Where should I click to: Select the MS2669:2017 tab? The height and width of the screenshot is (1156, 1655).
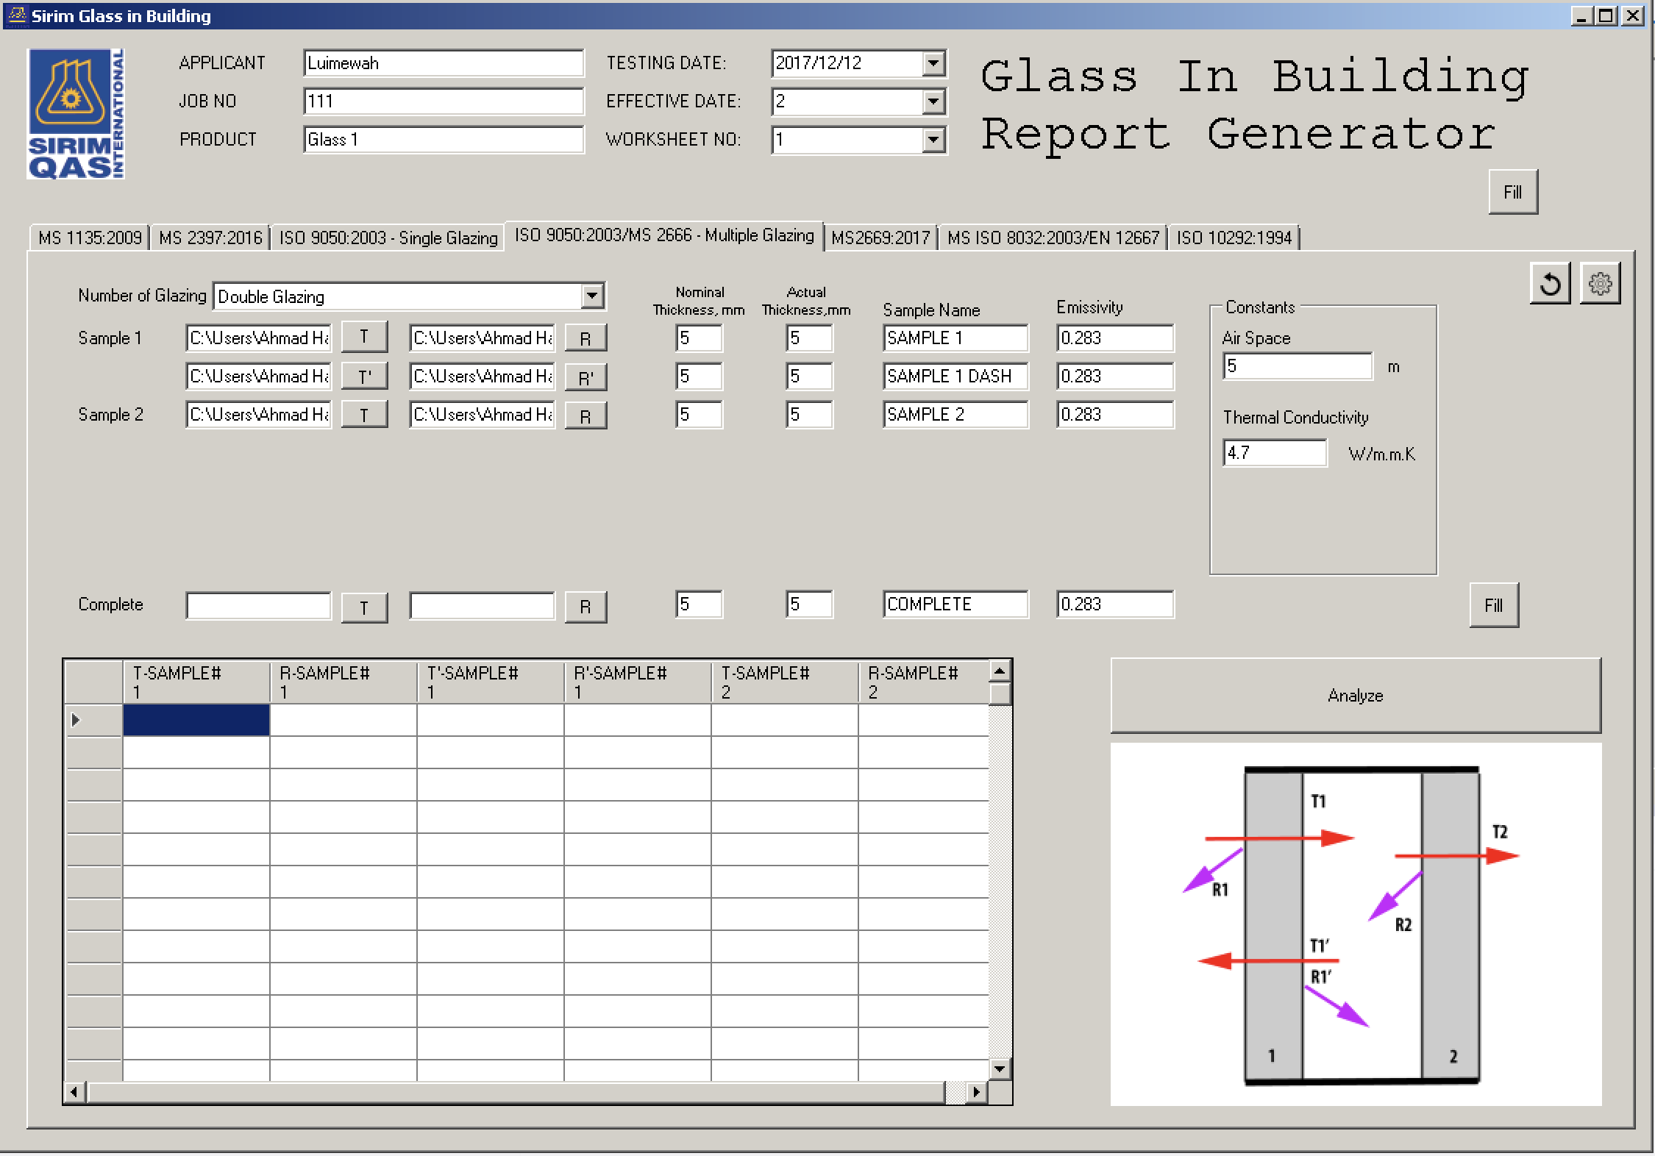pos(880,238)
